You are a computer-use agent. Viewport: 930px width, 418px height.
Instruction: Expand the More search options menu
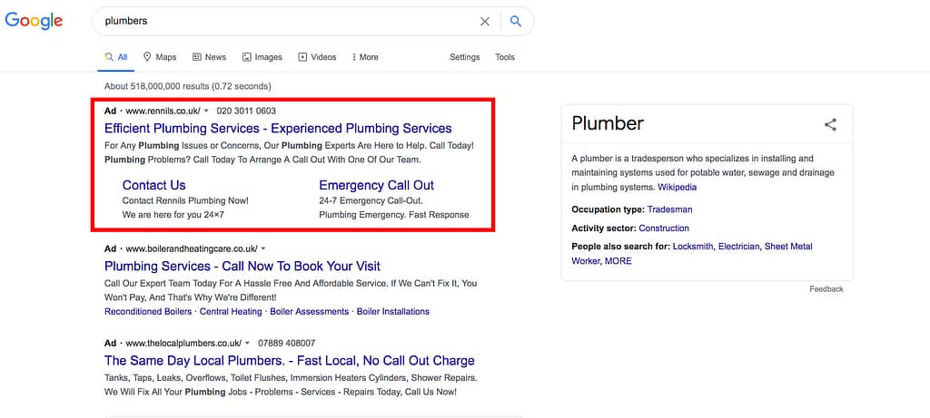[x=365, y=57]
